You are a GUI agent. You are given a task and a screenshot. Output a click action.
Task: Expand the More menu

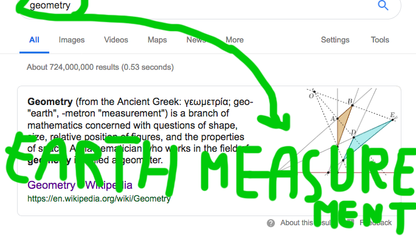point(235,39)
